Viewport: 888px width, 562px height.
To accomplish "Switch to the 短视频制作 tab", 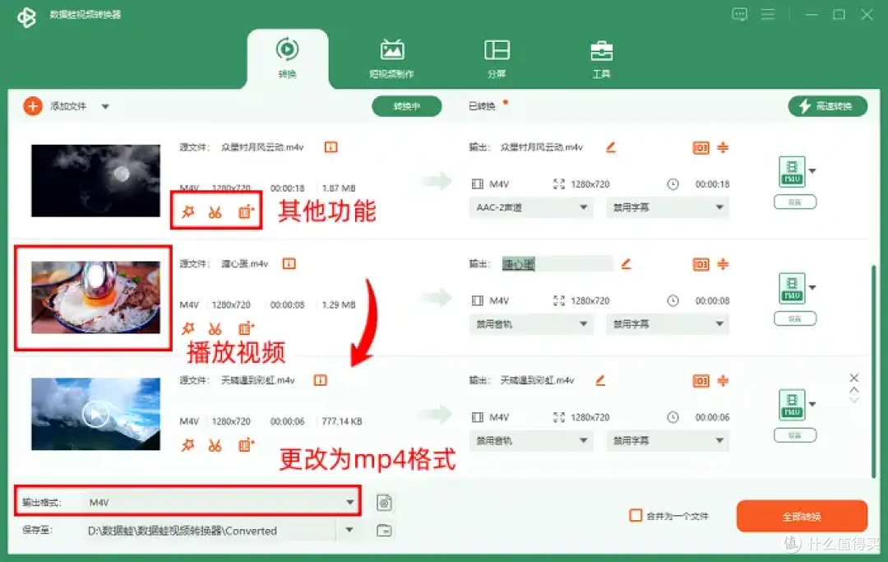I will pos(391,58).
